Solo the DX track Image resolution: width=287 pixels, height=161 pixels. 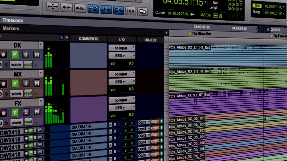pos(26,54)
